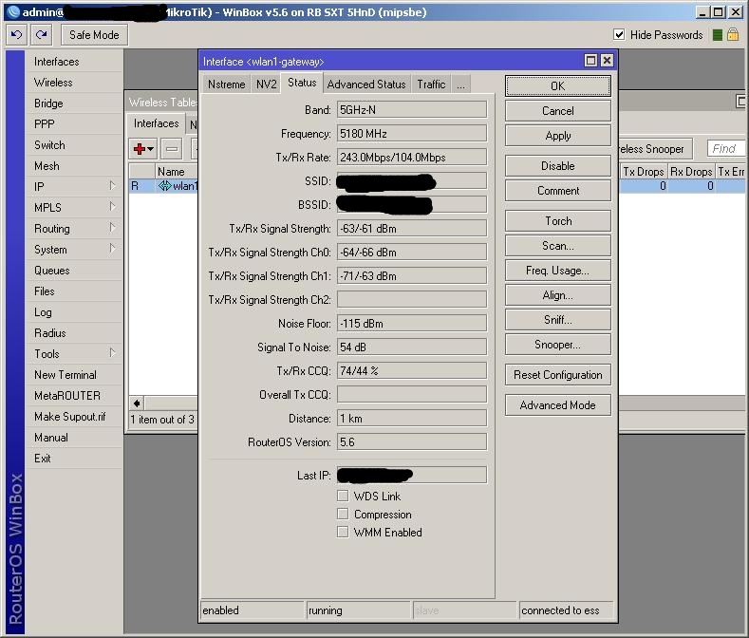Expand the IP submenu arrow
The height and width of the screenshot is (638, 749).
point(112,185)
